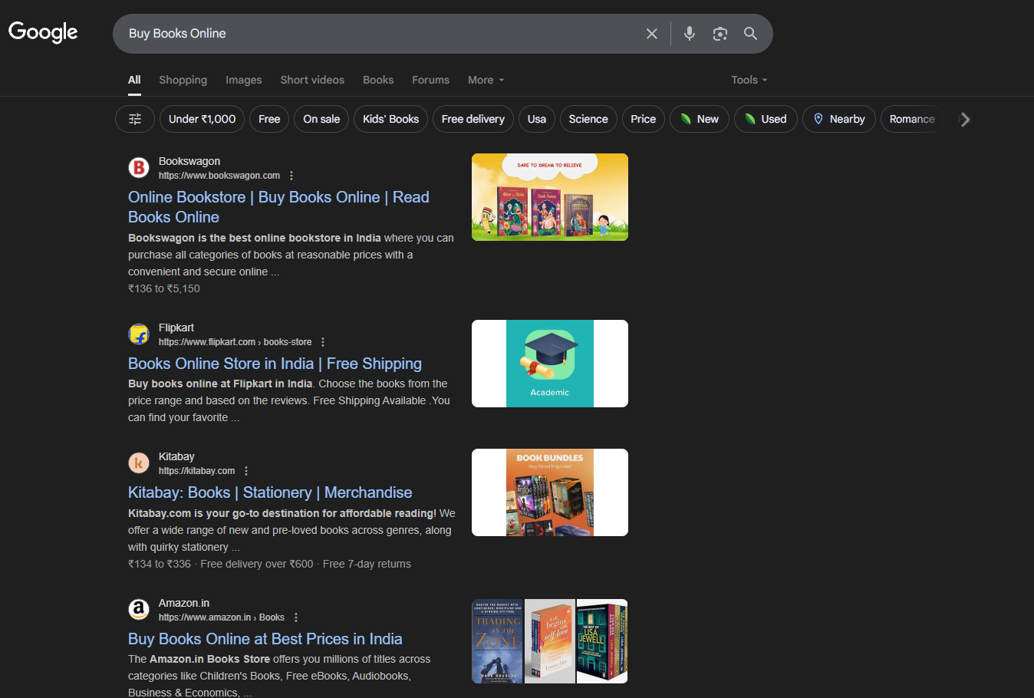Toggle the Romance filter chip
Screen dimensions: 1034x698
[x=912, y=119]
